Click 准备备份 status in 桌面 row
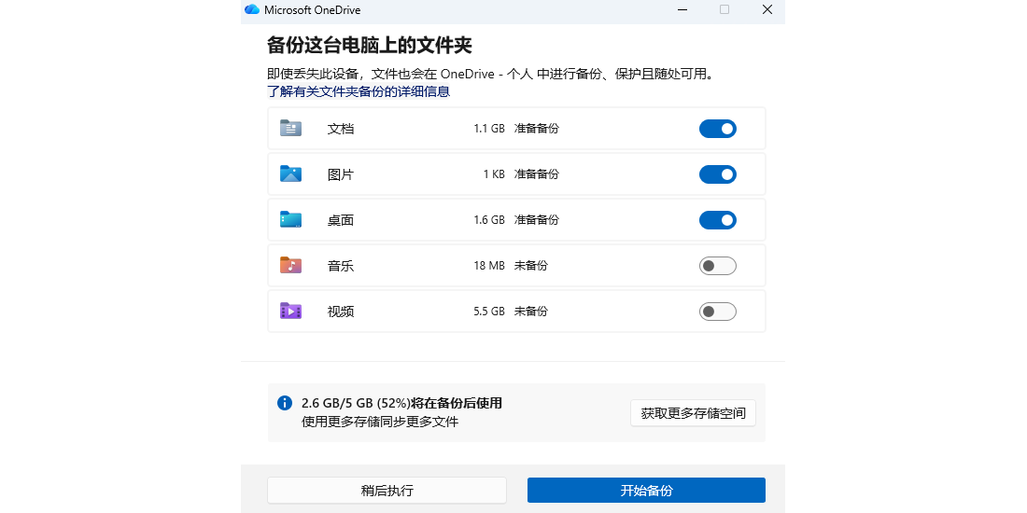The image size is (1027, 513). [x=537, y=220]
